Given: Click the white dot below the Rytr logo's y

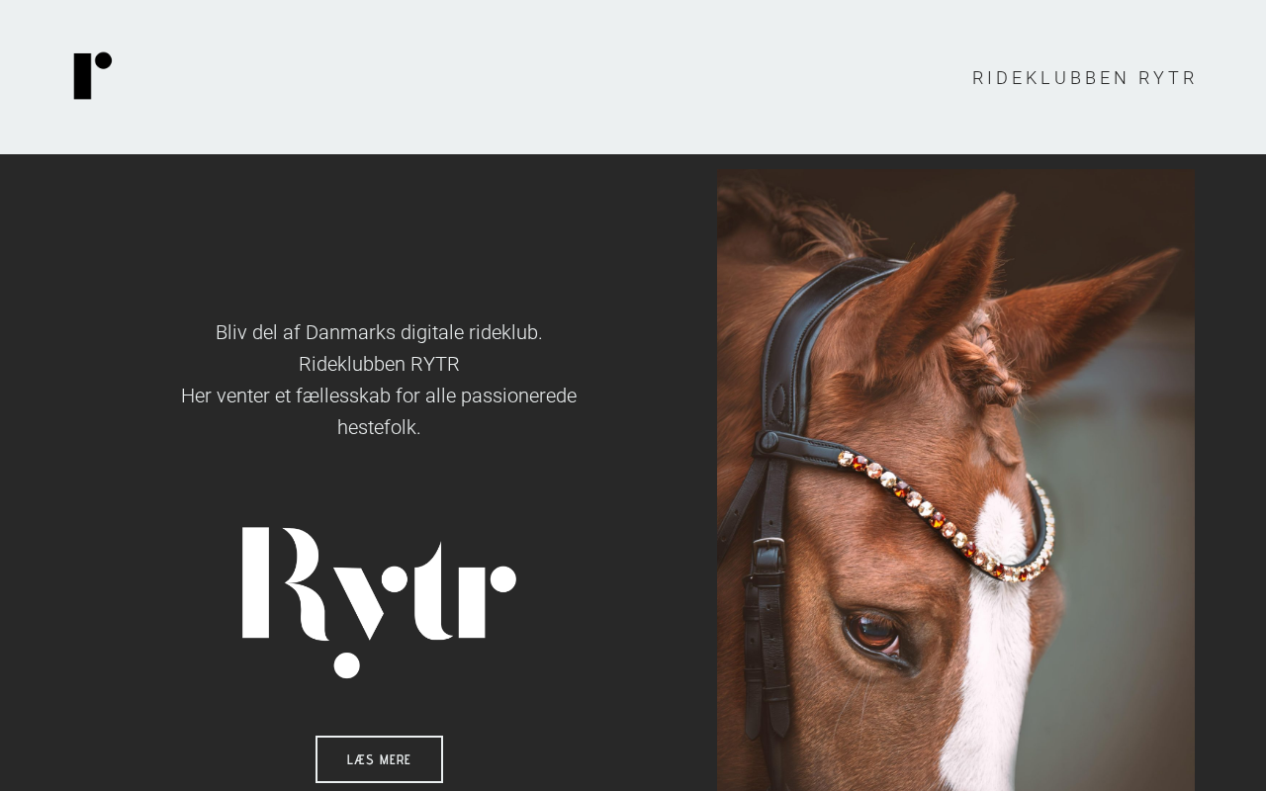Looking at the screenshot, I should [346, 664].
